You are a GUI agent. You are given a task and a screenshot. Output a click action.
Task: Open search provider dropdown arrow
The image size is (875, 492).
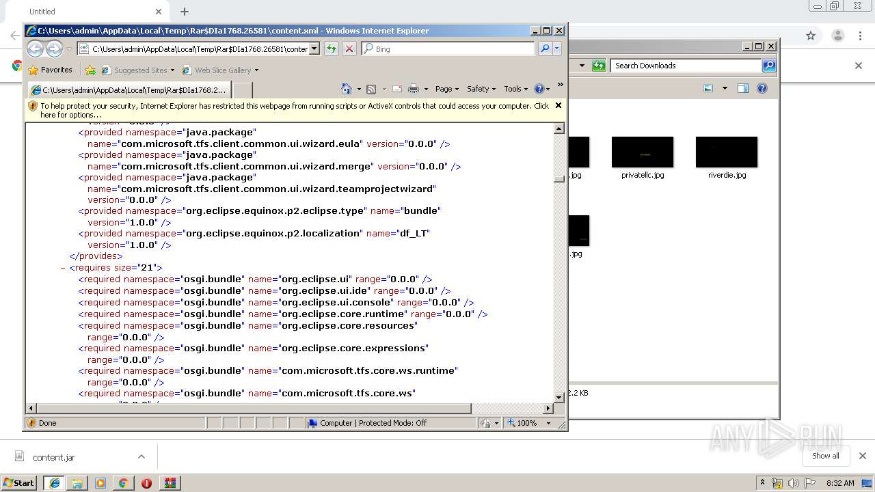click(x=557, y=49)
